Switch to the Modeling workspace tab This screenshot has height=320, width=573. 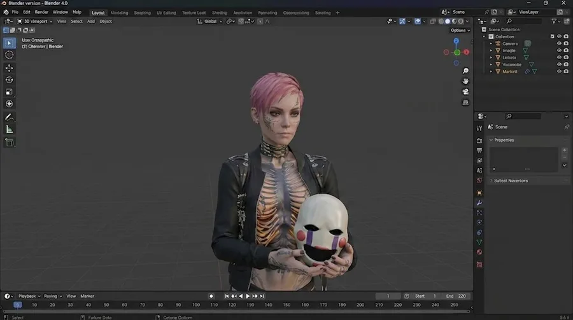(x=120, y=13)
